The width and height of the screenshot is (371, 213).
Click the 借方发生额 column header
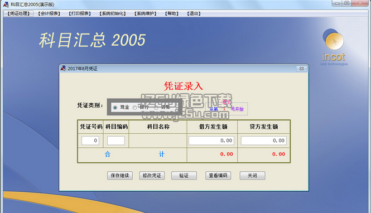pyautogui.click(x=213, y=127)
